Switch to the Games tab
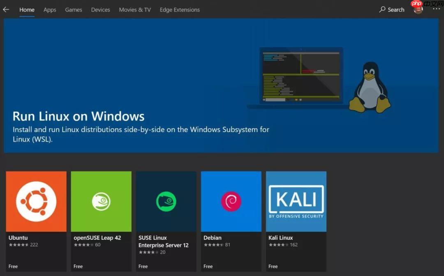The image size is (444, 276). (74, 9)
